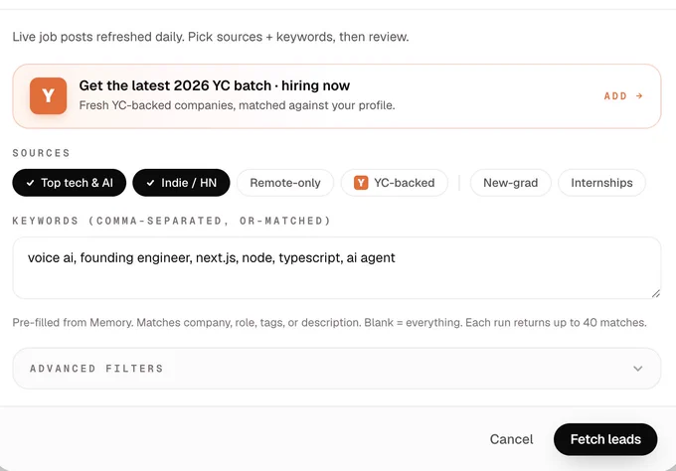Click the checkmark in Indie / HN chip
The height and width of the screenshot is (471, 676).
click(x=150, y=183)
